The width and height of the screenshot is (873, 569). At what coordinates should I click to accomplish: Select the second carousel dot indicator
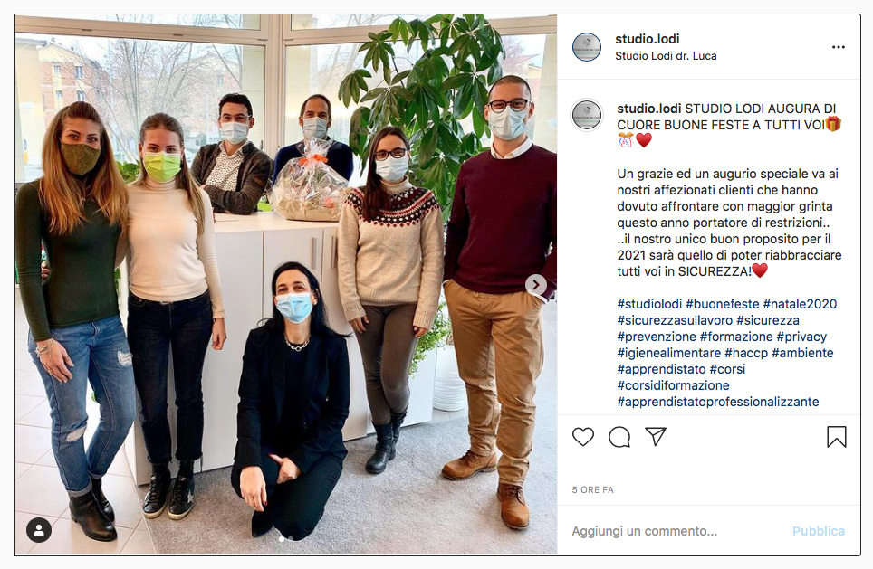[291, 538]
